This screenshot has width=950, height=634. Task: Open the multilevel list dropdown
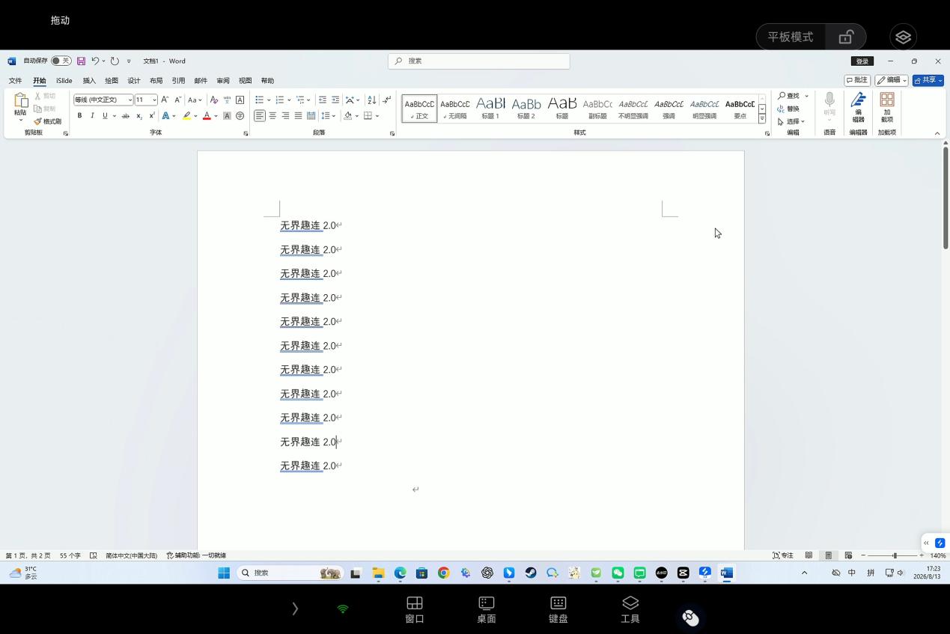[x=309, y=100]
